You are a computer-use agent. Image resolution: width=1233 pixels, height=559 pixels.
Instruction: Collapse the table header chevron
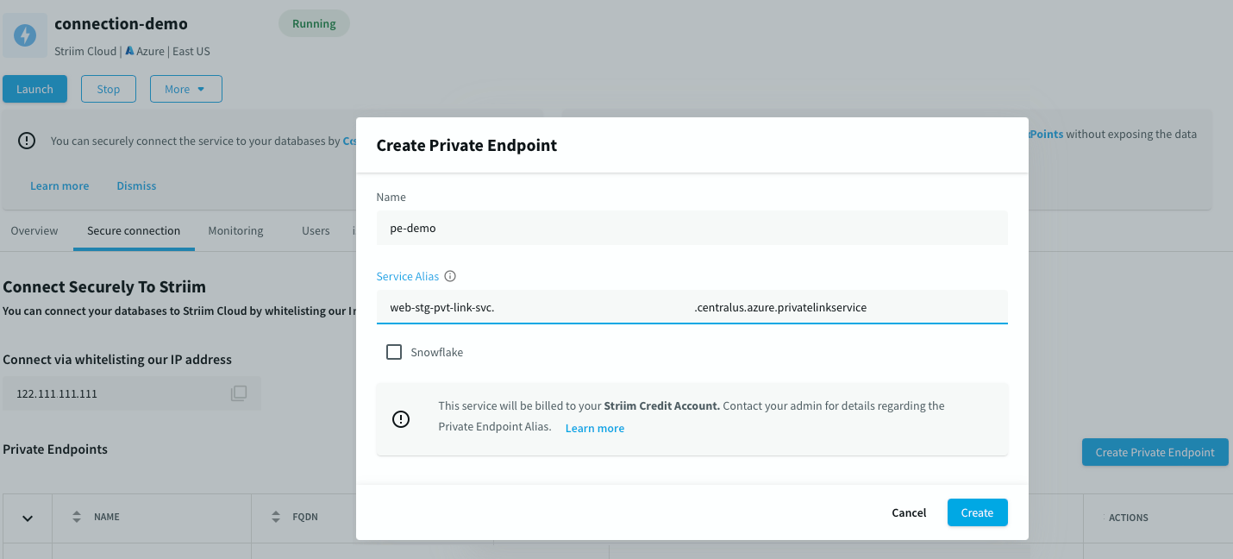coord(27,518)
